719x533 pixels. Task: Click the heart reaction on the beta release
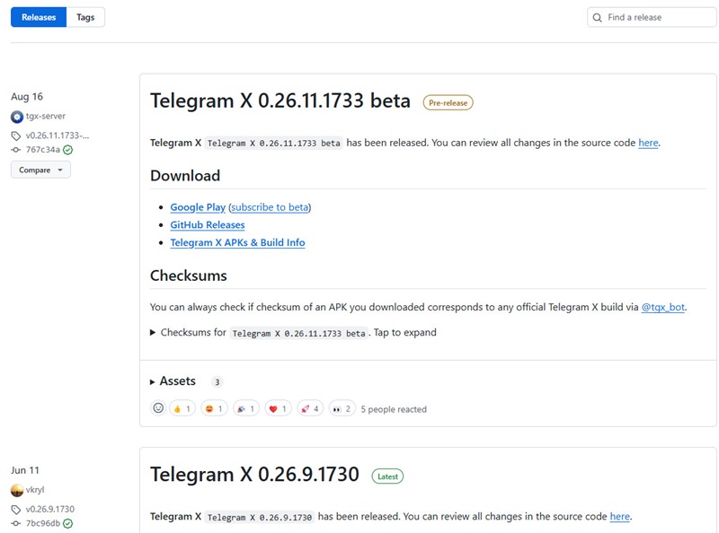[x=277, y=407]
